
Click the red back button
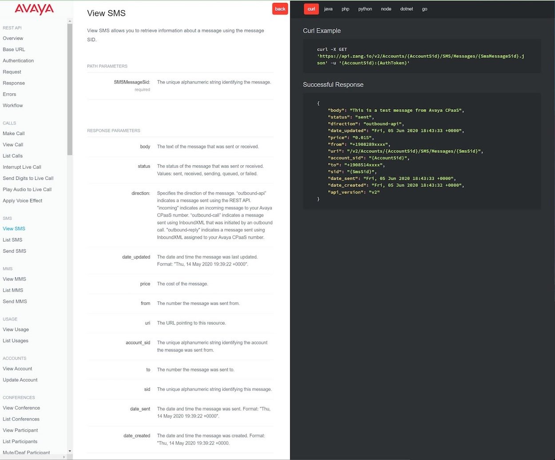coord(280,9)
